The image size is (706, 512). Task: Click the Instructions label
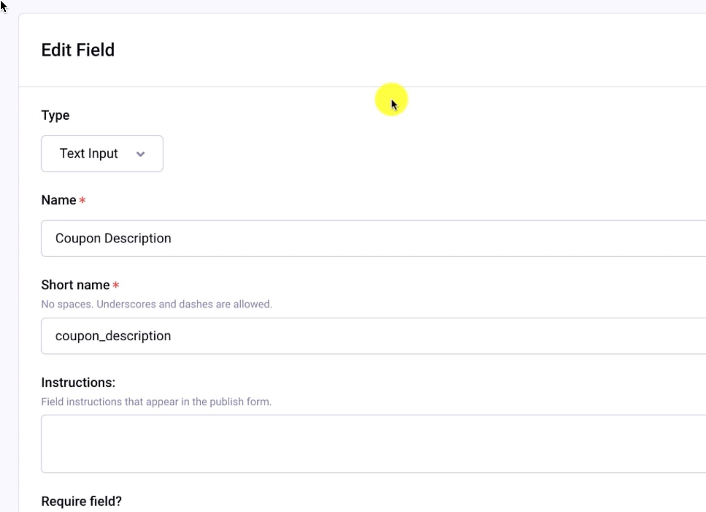point(78,382)
